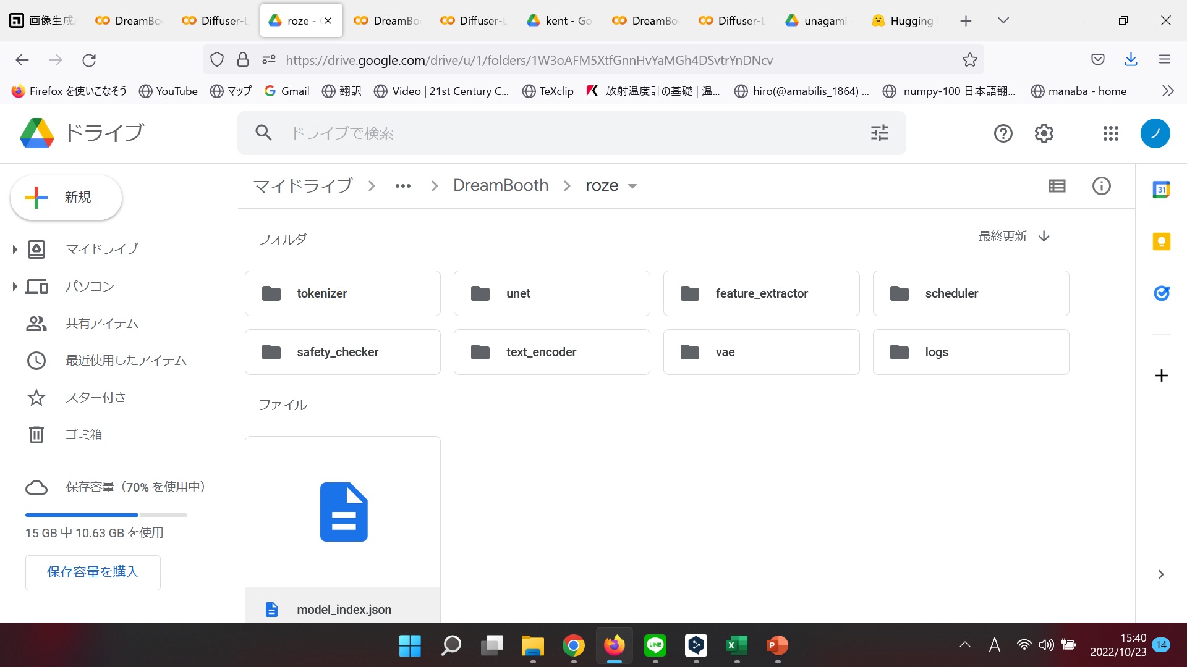Show folder details info panel
1187x667 pixels.
point(1101,186)
